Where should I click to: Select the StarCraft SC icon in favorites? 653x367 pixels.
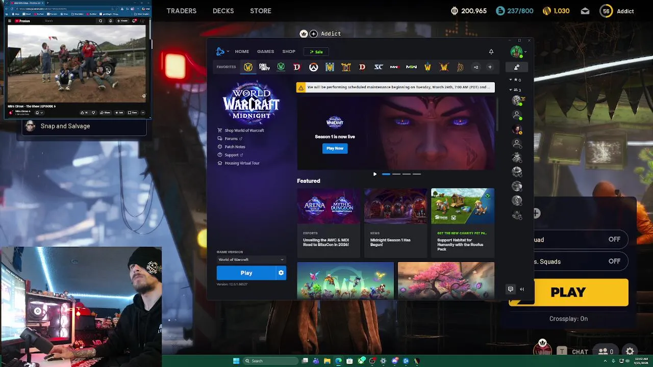pyautogui.click(x=379, y=67)
